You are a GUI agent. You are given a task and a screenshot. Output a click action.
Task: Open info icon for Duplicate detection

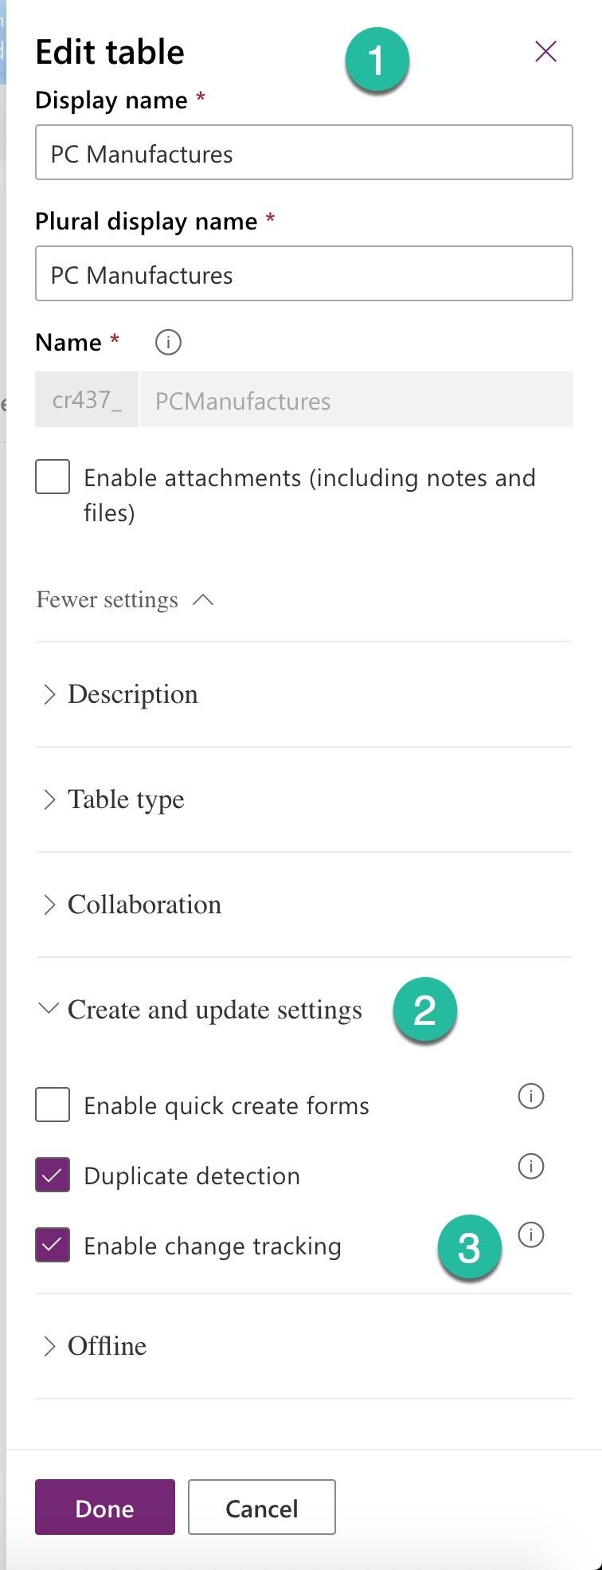(531, 1167)
